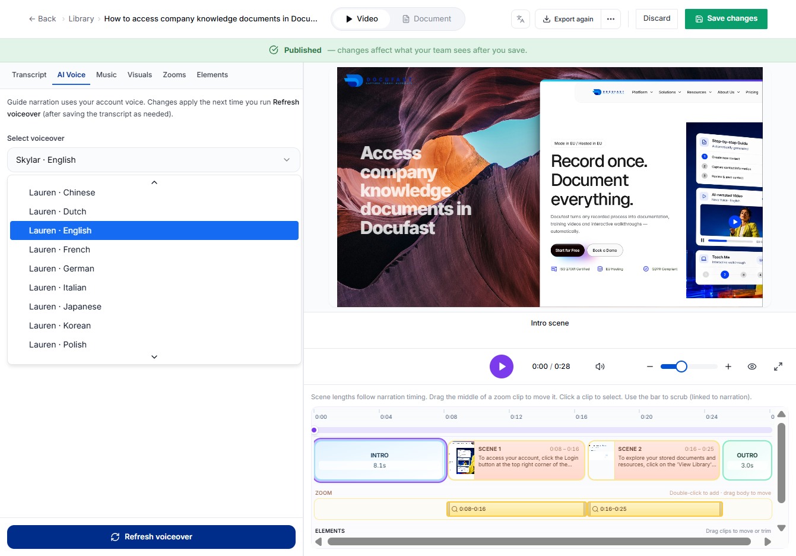Switch to the Music tab
796x556 pixels.
pos(106,75)
